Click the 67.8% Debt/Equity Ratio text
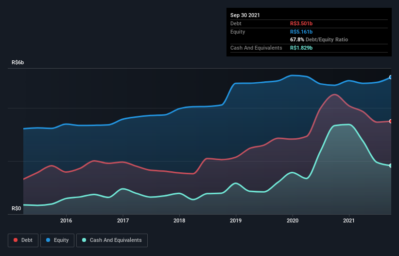Screen dimensions: 399x256 [x=319, y=39]
